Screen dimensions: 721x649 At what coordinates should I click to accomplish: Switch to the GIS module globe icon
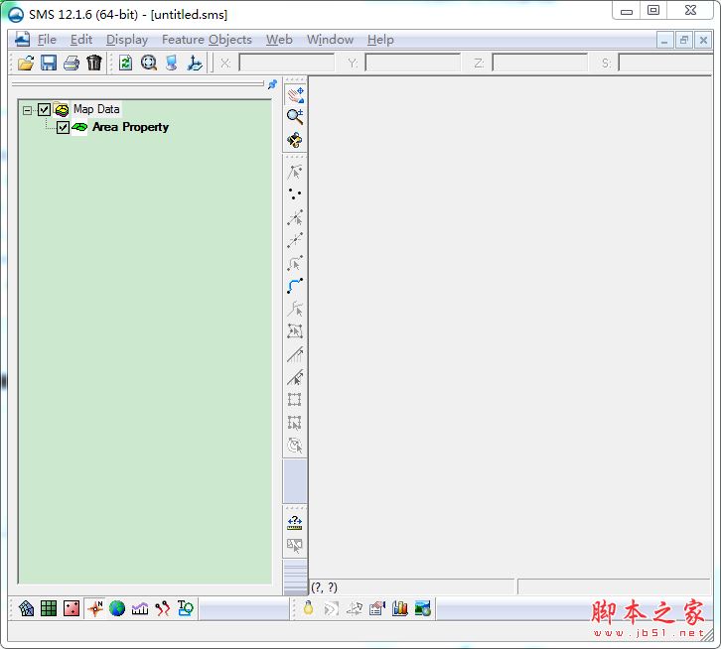[117, 608]
